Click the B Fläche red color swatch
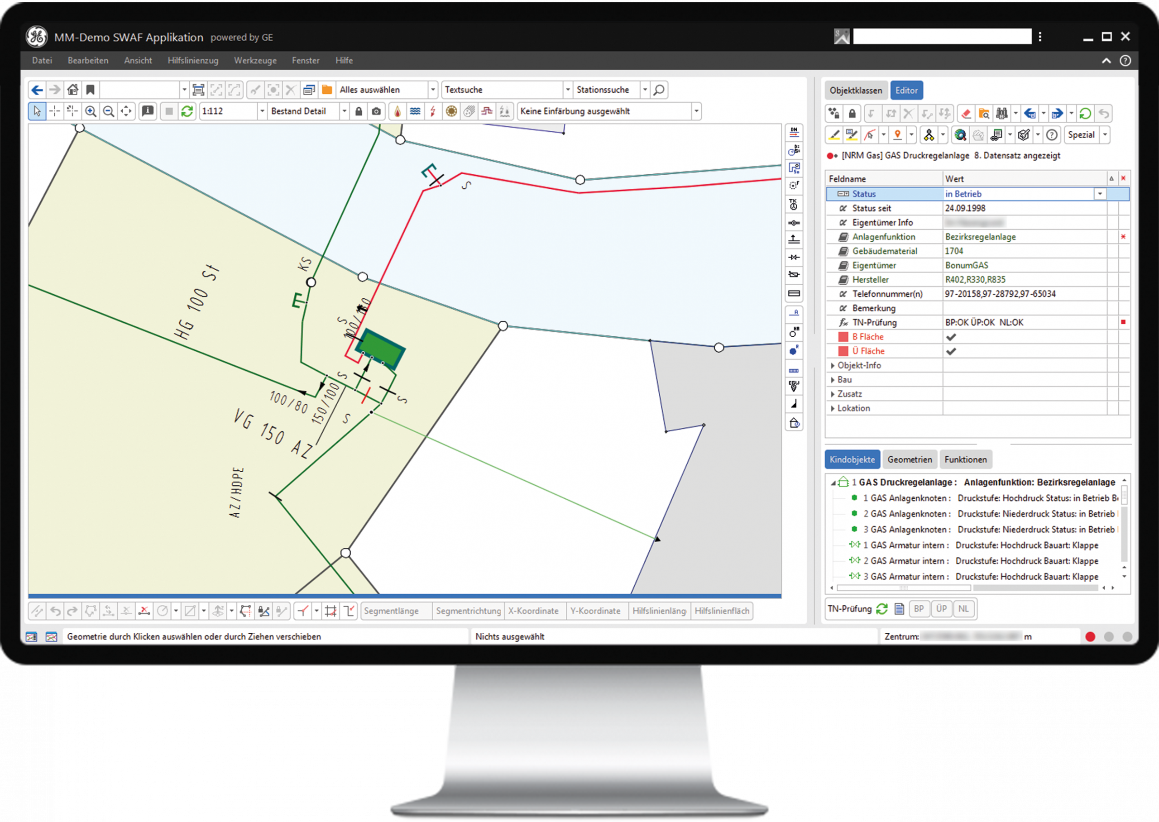This screenshot has width=1159, height=822. point(843,337)
